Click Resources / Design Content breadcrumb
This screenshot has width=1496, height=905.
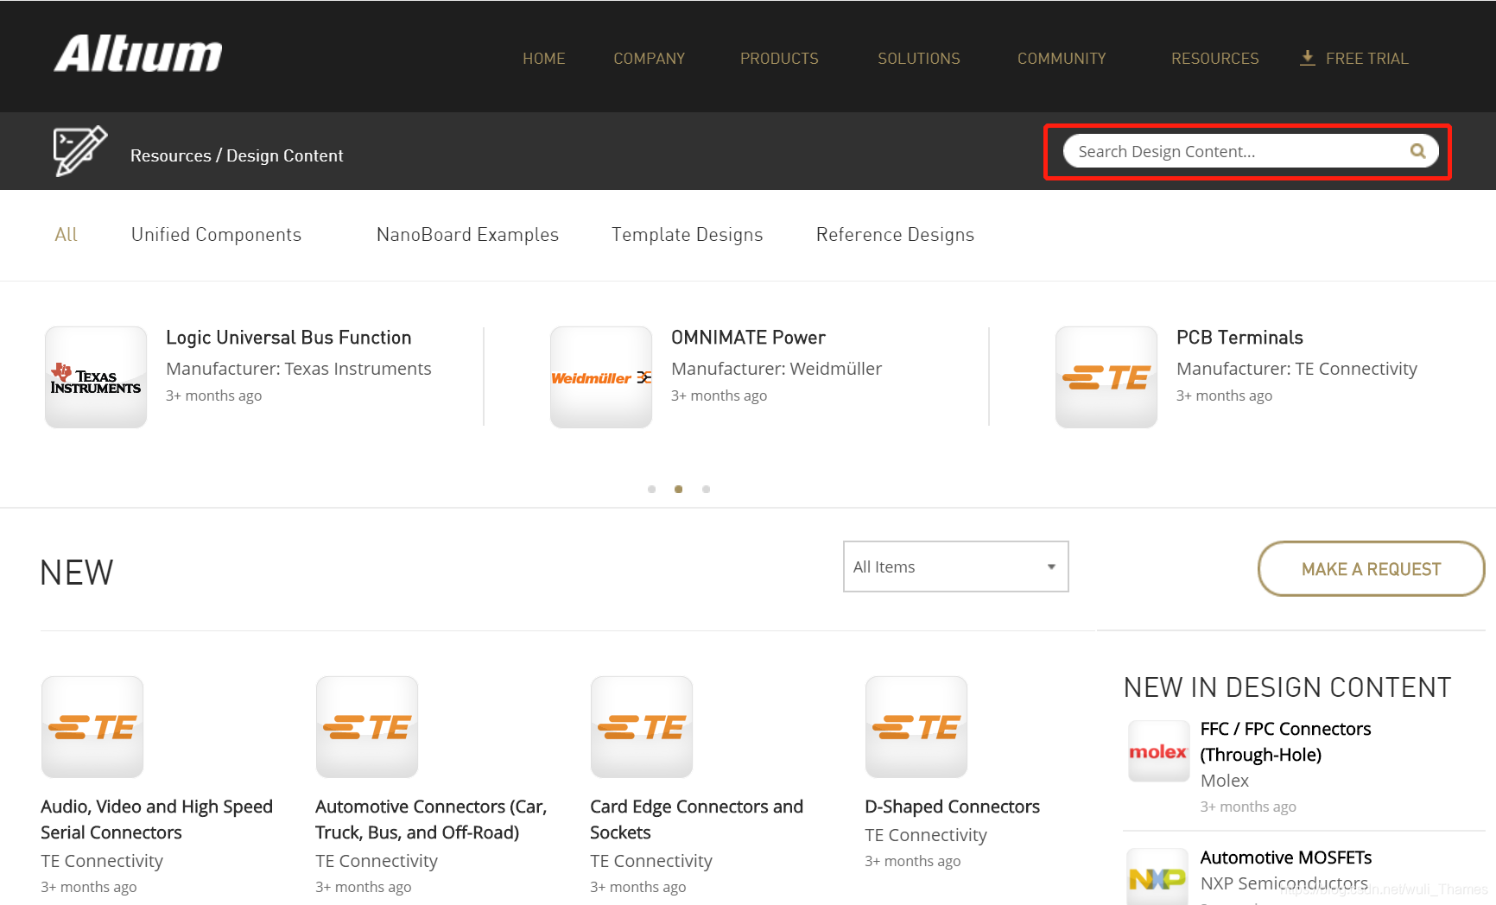(x=237, y=155)
